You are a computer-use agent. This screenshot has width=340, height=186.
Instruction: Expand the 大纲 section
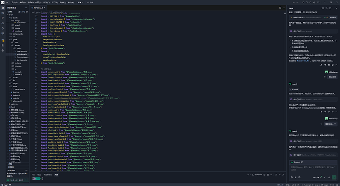[17, 164]
